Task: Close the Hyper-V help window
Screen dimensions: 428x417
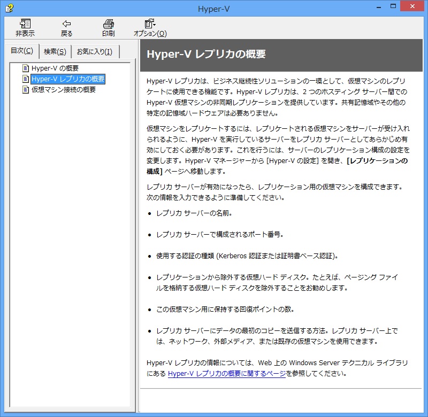Action: click(x=412, y=6)
